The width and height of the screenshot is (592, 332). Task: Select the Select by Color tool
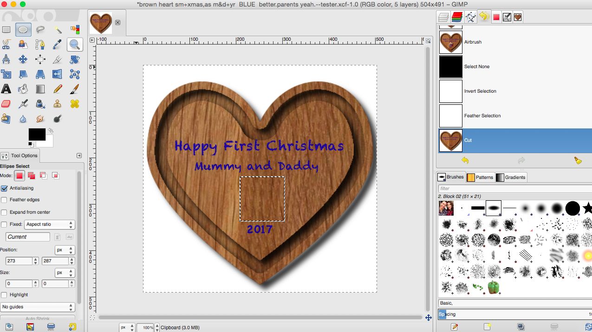(x=75, y=30)
